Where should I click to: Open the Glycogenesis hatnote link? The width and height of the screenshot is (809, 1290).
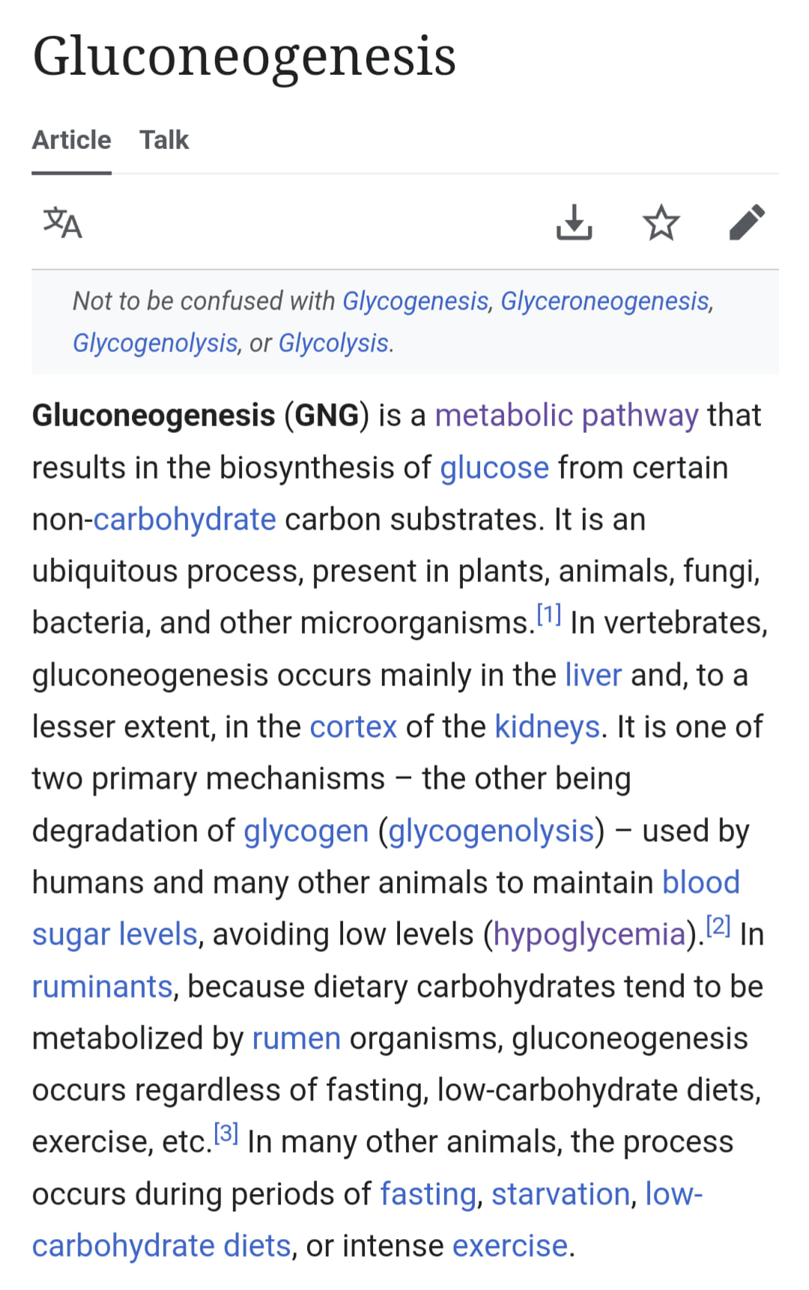coord(415,301)
